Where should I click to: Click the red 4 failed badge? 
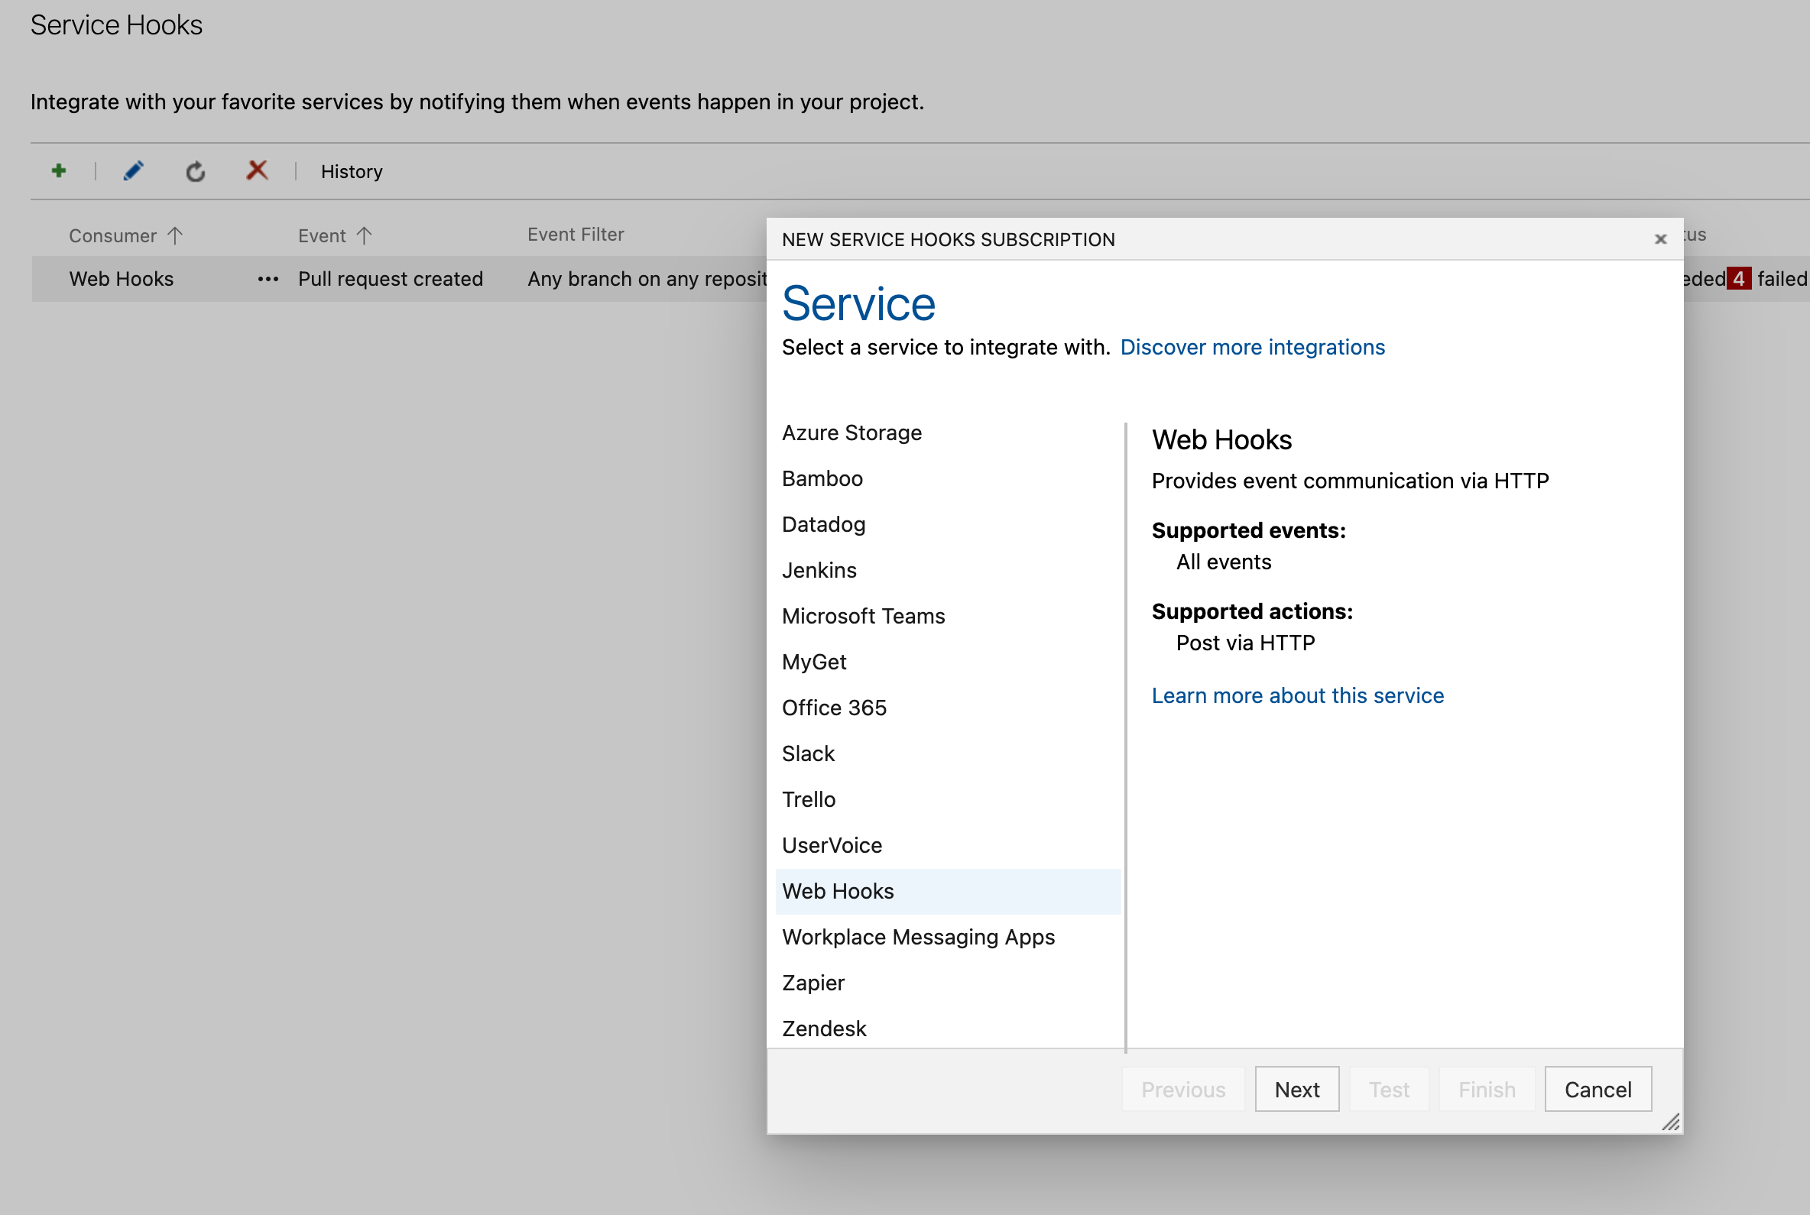1739,279
